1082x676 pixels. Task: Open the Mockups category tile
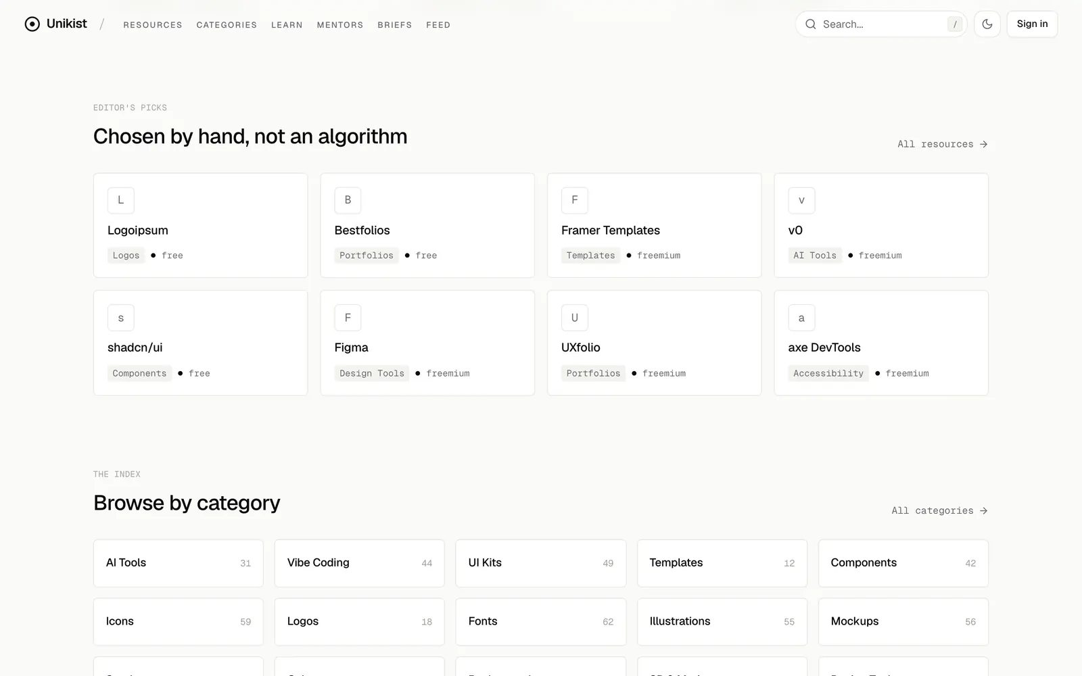[x=903, y=622]
